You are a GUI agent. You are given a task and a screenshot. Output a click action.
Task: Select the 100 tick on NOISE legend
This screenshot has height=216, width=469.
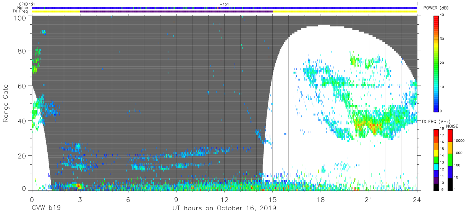click(458, 165)
